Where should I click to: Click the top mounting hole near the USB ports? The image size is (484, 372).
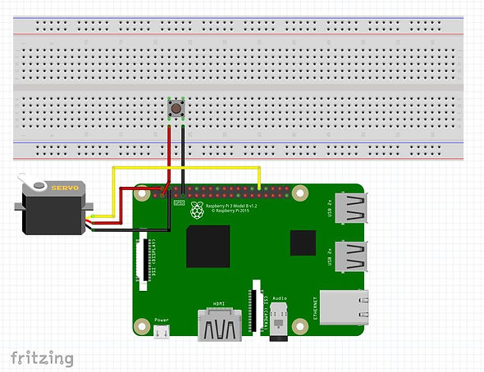(299, 193)
